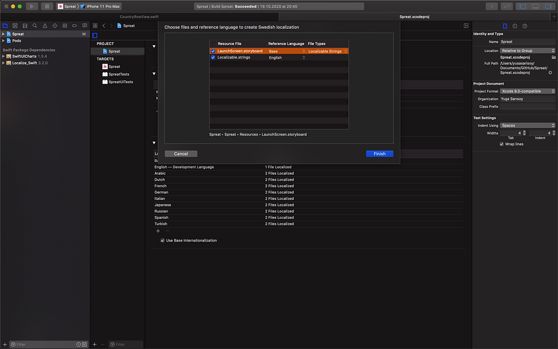This screenshot has width=558, height=349.
Task: Open the Report navigator
Action: (85, 26)
